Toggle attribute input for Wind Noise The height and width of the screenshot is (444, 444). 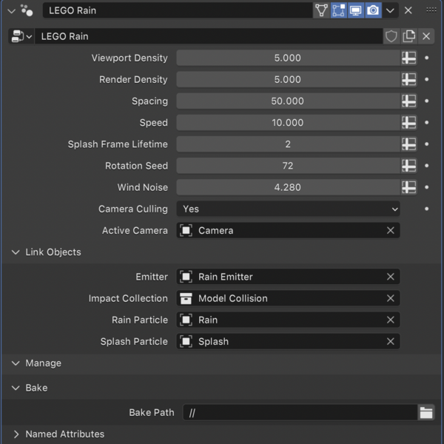tap(409, 187)
